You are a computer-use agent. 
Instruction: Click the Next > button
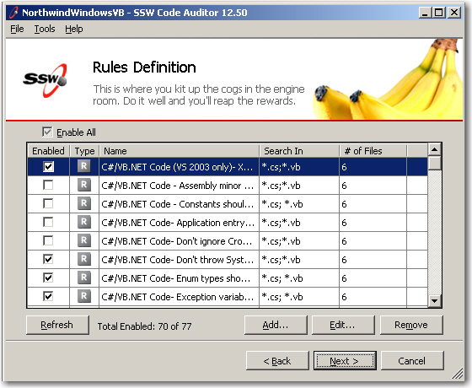(345, 361)
